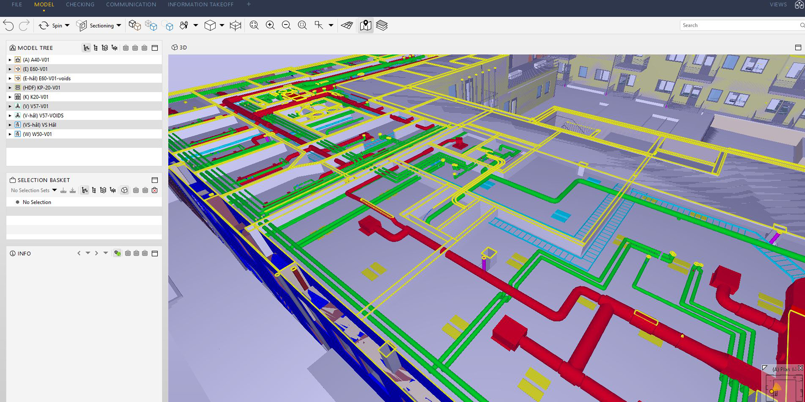The width and height of the screenshot is (805, 402).
Task: Toggle the 3D cube view button in Selection Basket
Action: pyautogui.click(x=124, y=190)
